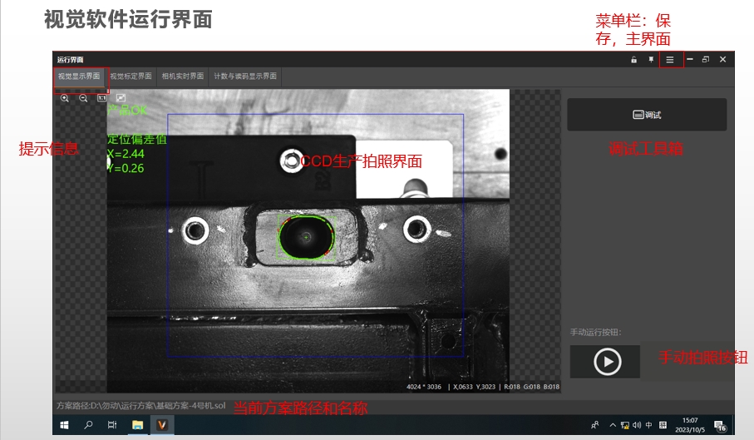This screenshot has width=754, height=440.
Task: Zoom out of the camera image
Action: pyautogui.click(x=83, y=98)
